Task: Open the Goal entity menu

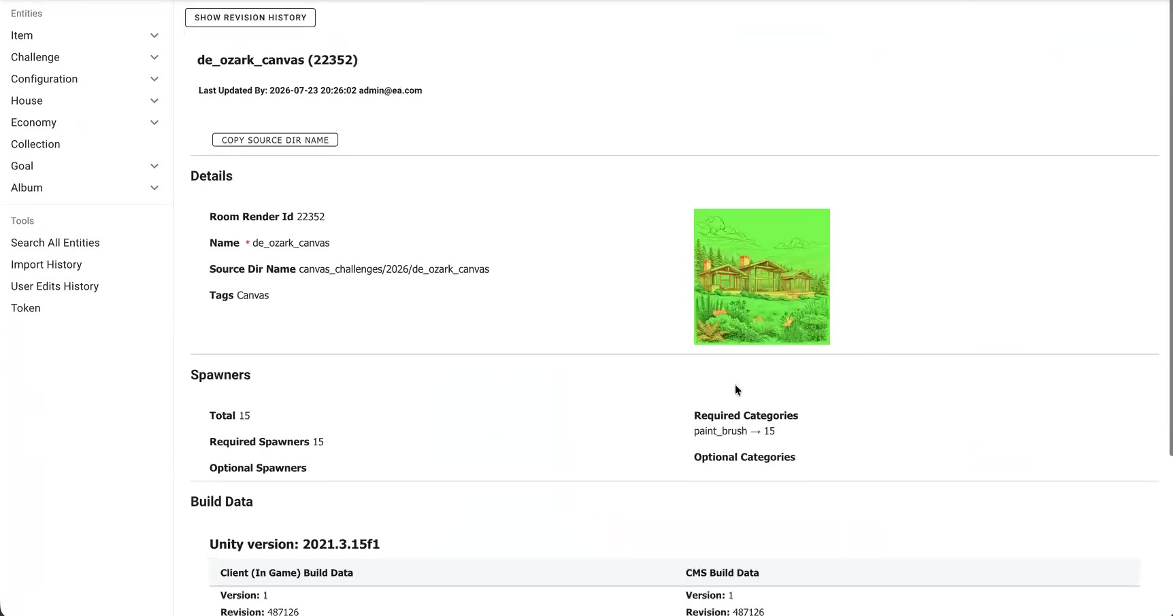Action: click(22, 166)
